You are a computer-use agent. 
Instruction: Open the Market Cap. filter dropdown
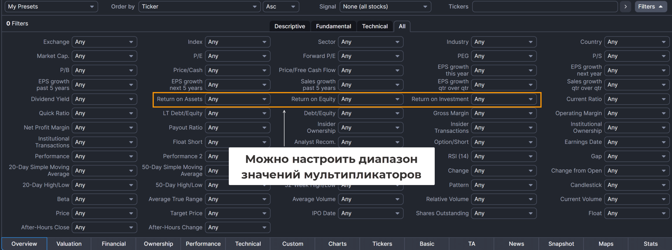point(104,56)
